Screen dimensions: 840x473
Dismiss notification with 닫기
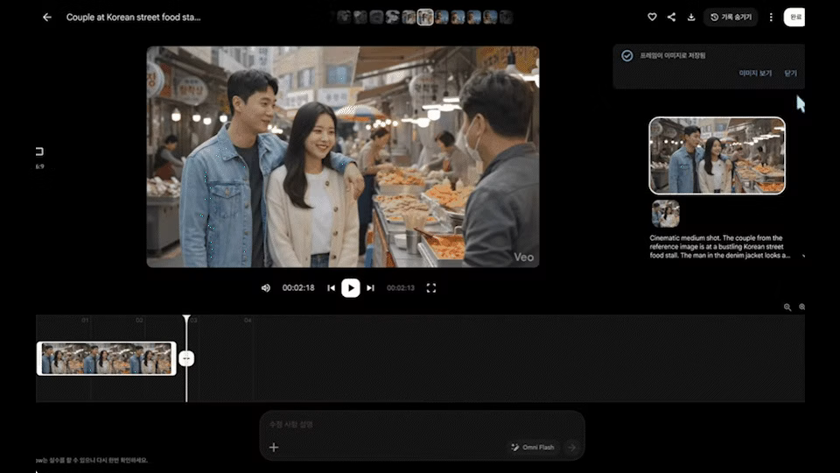coord(790,73)
